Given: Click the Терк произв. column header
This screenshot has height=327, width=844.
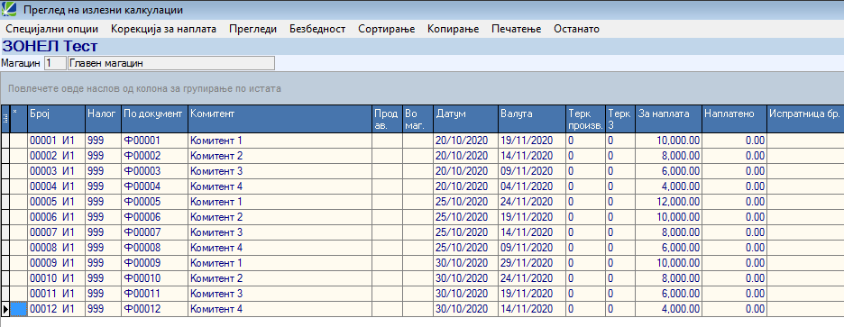Looking at the screenshot, I should click(x=585, y=120).
